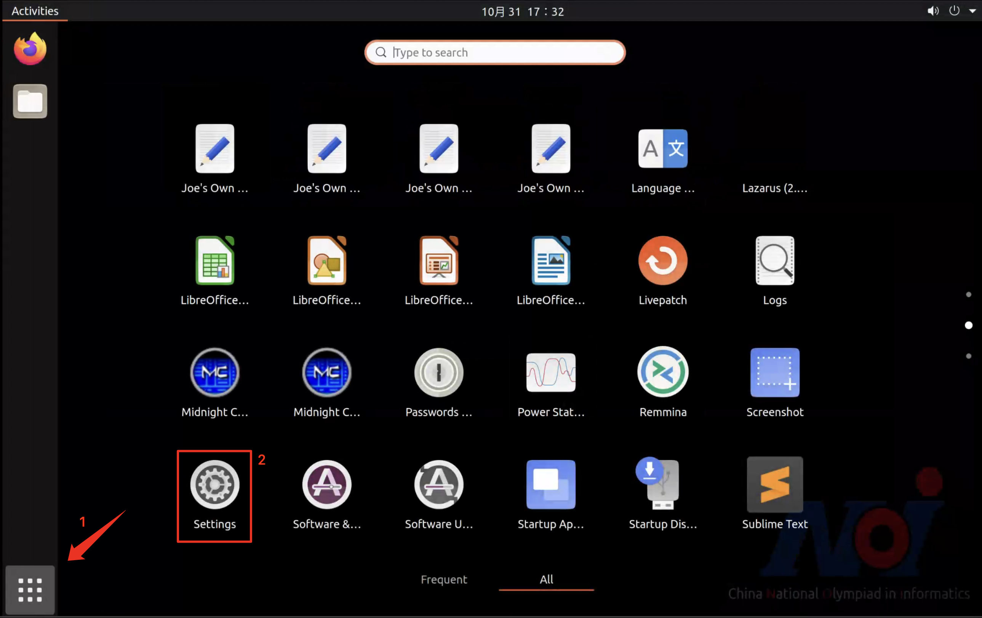Viewport: 982px width, 618px height.
Task: Launch Language Support app
Action: tap(663, 149)
